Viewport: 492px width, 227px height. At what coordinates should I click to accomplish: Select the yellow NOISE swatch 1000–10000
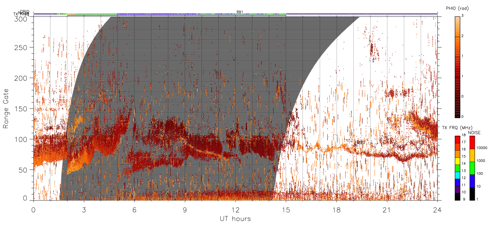tap(472, 155)
